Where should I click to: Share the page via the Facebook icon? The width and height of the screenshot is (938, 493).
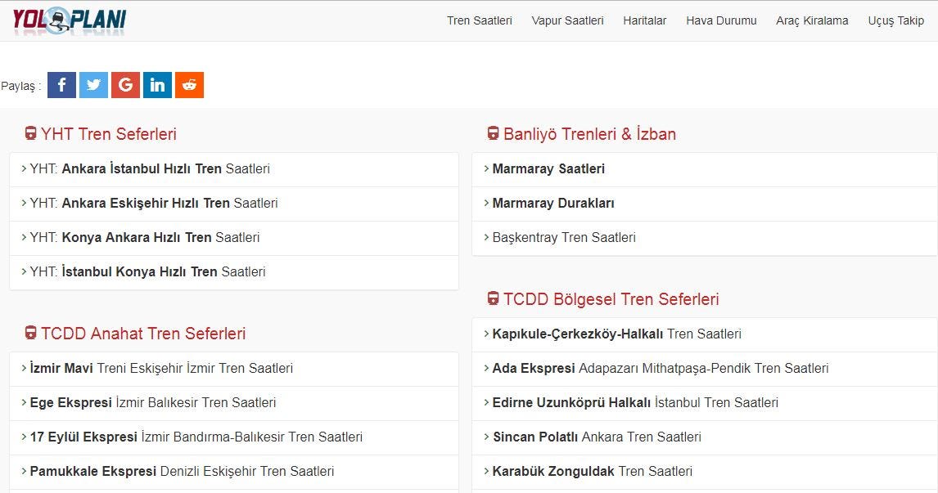coord(61,84)
